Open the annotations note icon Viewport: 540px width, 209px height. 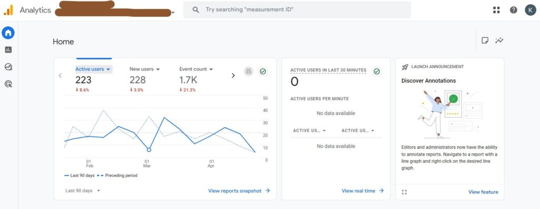(x=485, y=41)
